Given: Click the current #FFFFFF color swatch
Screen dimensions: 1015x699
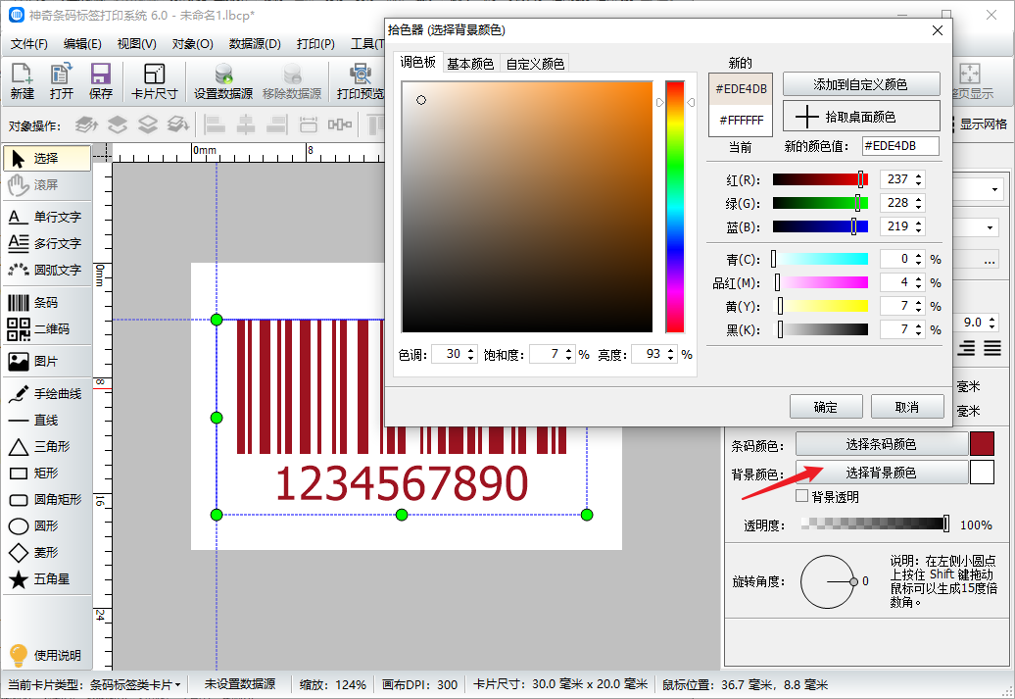Looking at the screenshot, I should coord(741,121).
